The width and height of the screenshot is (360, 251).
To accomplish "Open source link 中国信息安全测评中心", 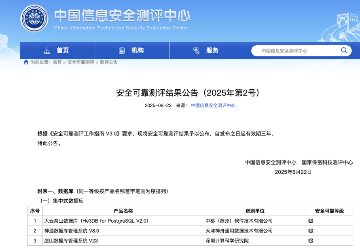I will 213,105.
